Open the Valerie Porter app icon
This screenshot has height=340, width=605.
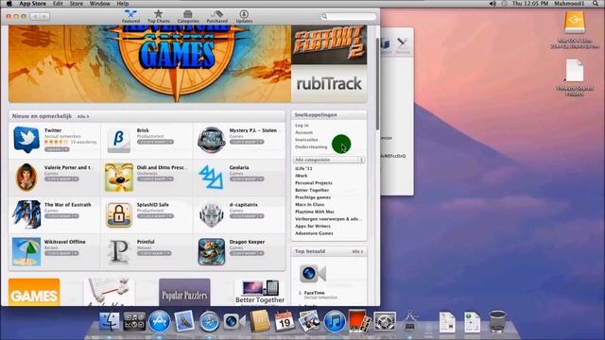[26, 177]
